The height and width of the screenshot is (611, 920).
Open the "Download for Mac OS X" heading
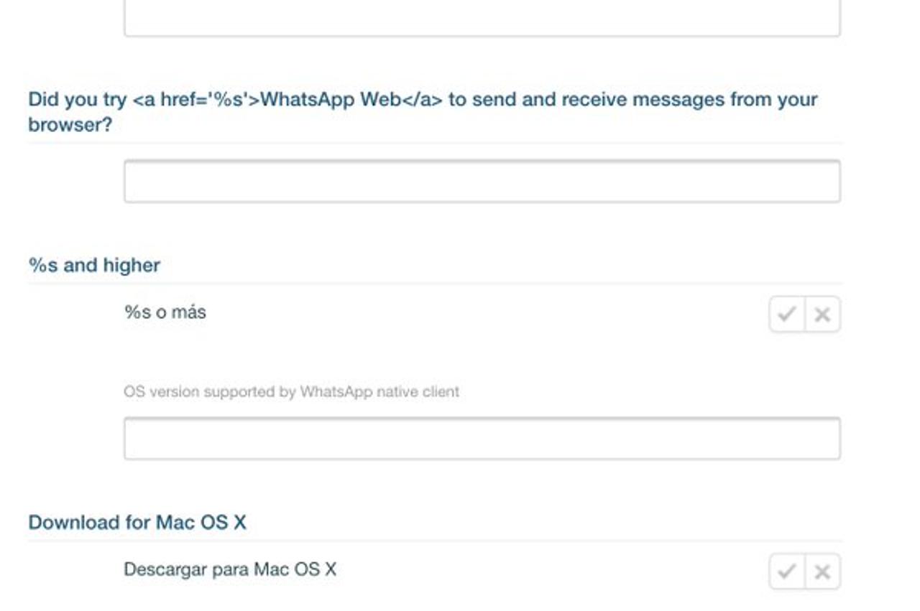click(x=137, y=522)
